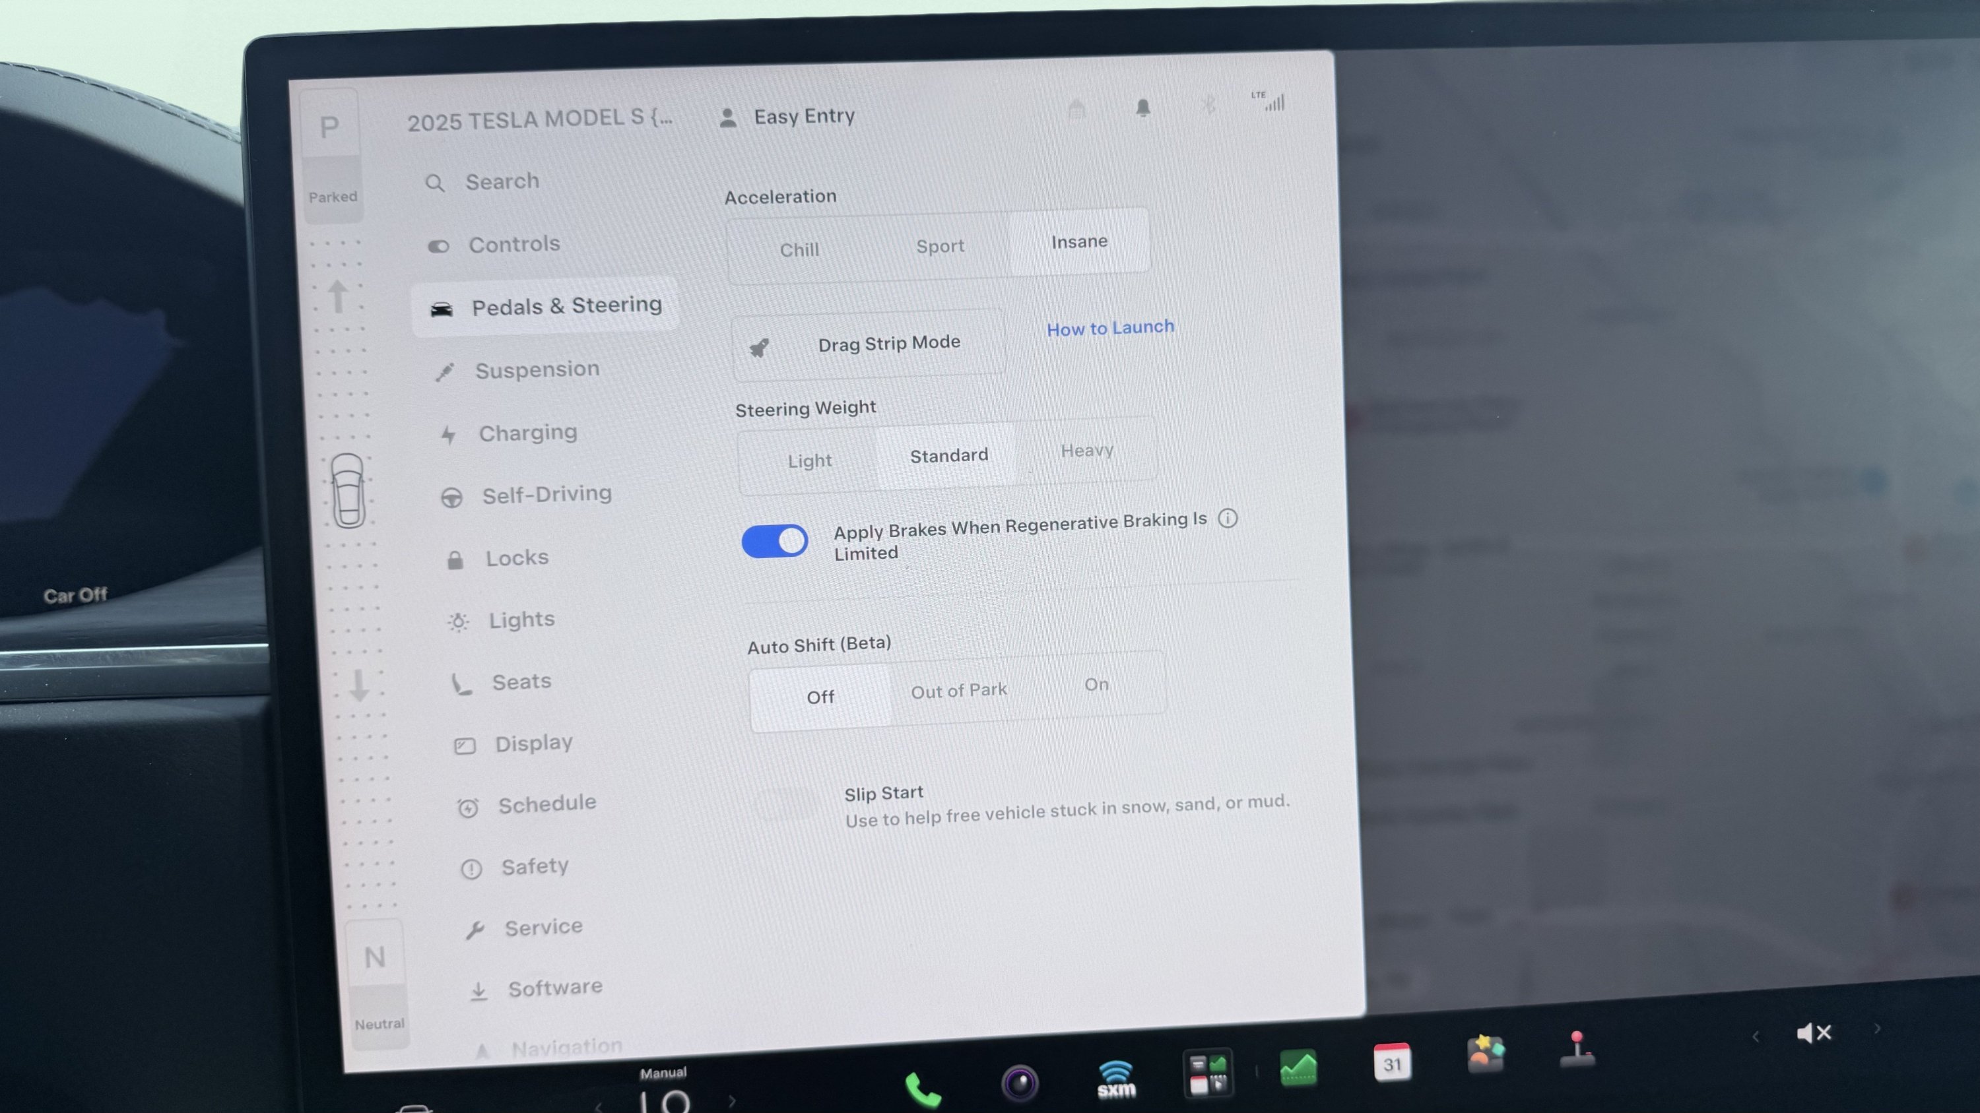Tap the 2025 TESLA MODEL S title
The height and width of the screenshot is (1113, 1980).
click(x=540, y=120)
